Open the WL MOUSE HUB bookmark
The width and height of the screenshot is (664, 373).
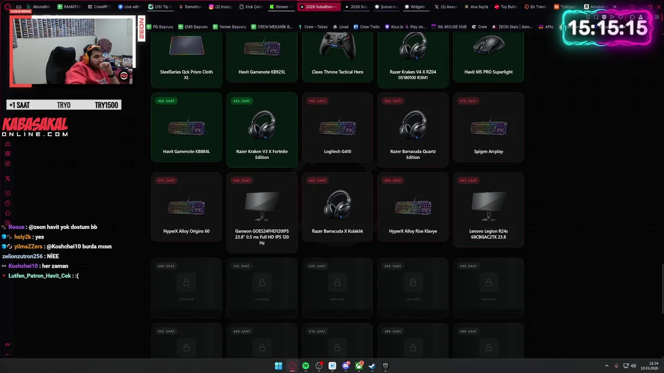pos(449,26)
